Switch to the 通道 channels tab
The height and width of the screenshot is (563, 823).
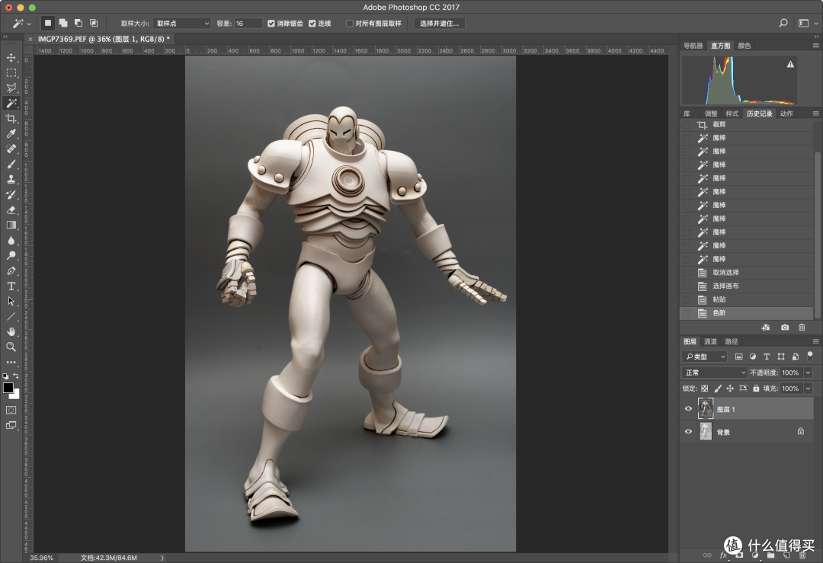click(710, 341)
